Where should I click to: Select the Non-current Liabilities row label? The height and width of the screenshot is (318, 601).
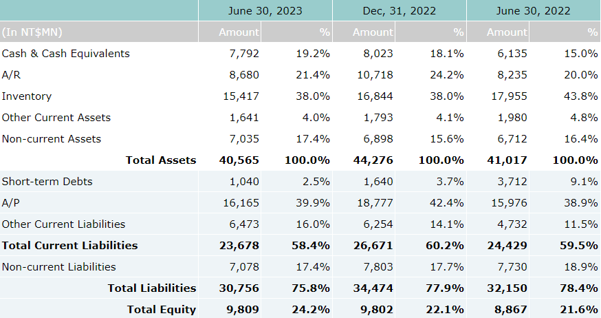pos(59,267)
